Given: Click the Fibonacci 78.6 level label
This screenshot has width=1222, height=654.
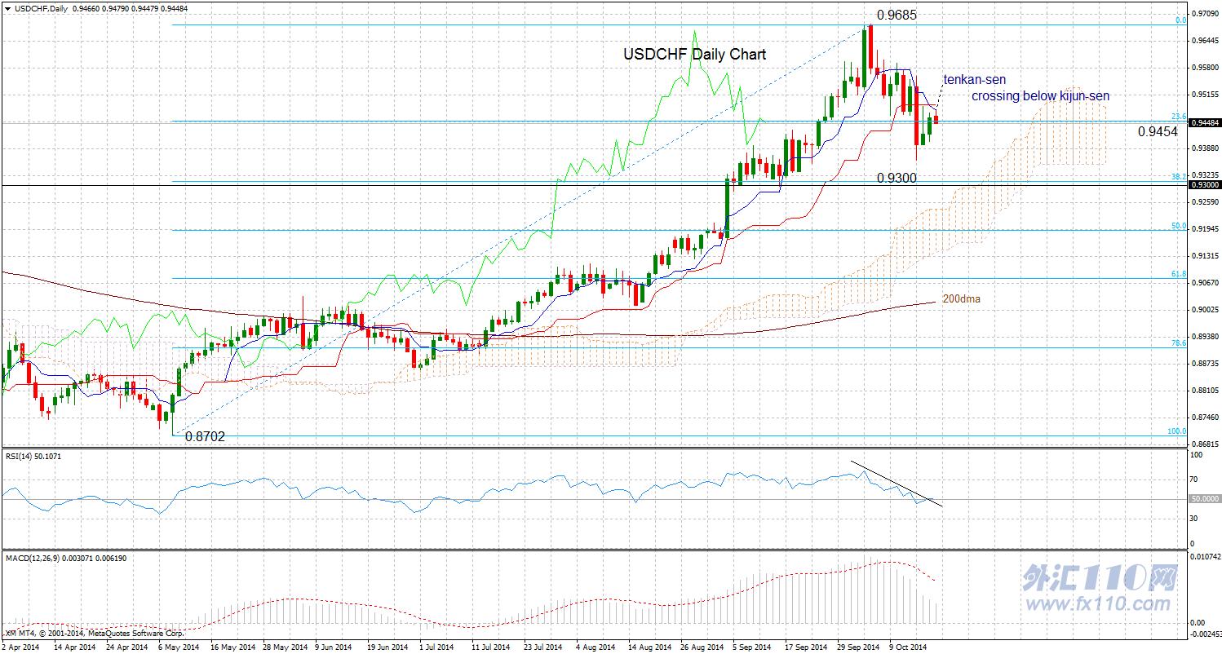Looking at the screenshot, I should pos(1178,344).
